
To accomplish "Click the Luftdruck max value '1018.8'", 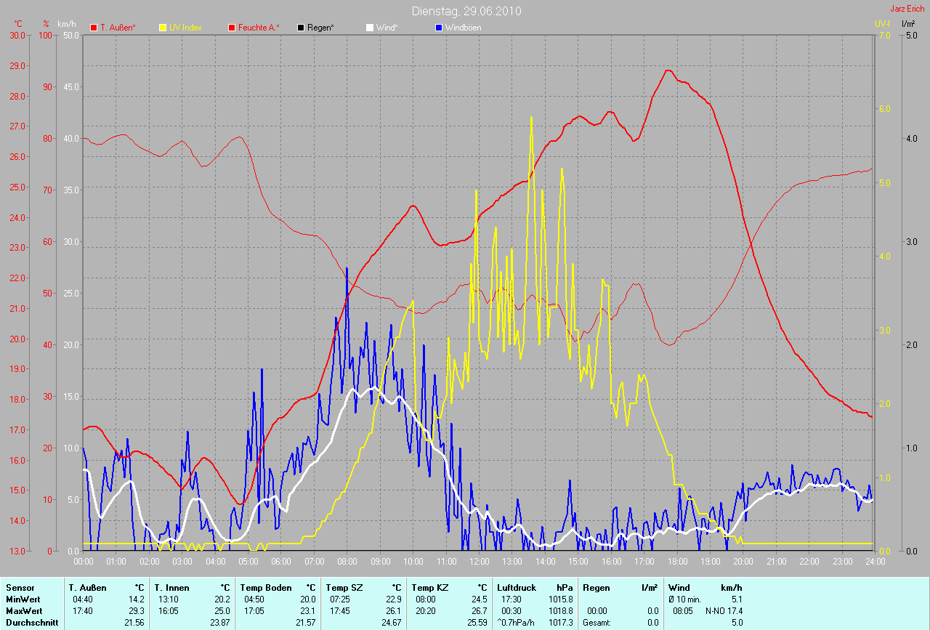I will [560, 611].
